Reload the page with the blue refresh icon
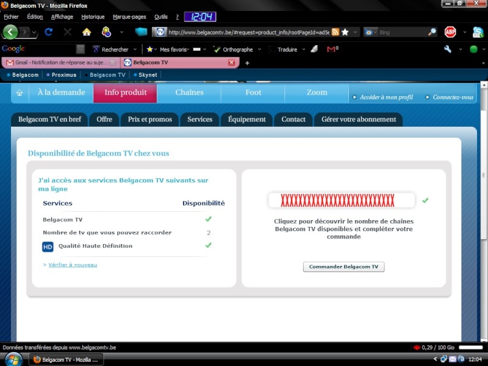This screenshot has width=488, height=366. tap(48, 32)
